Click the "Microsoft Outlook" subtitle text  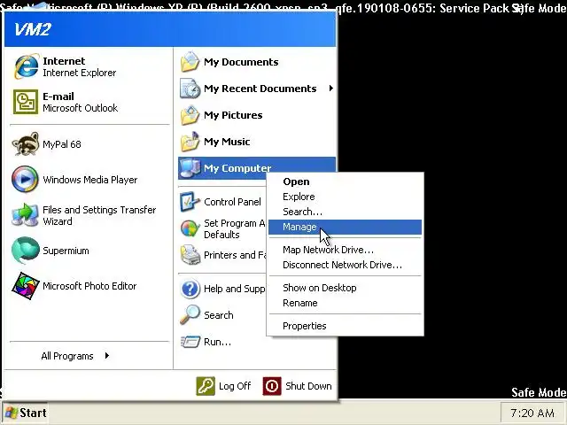click(81, 108)
